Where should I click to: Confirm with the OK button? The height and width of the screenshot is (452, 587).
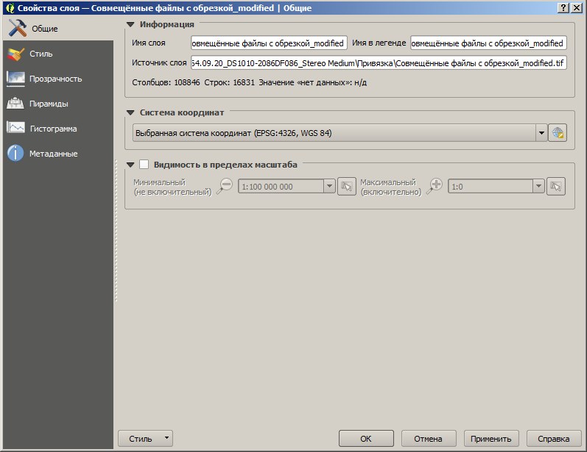click(x=366, y=439)
